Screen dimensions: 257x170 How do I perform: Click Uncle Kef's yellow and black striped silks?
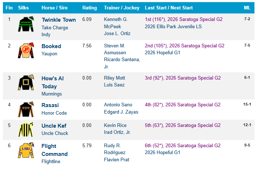pyautogui.click(x=26, y=129)
